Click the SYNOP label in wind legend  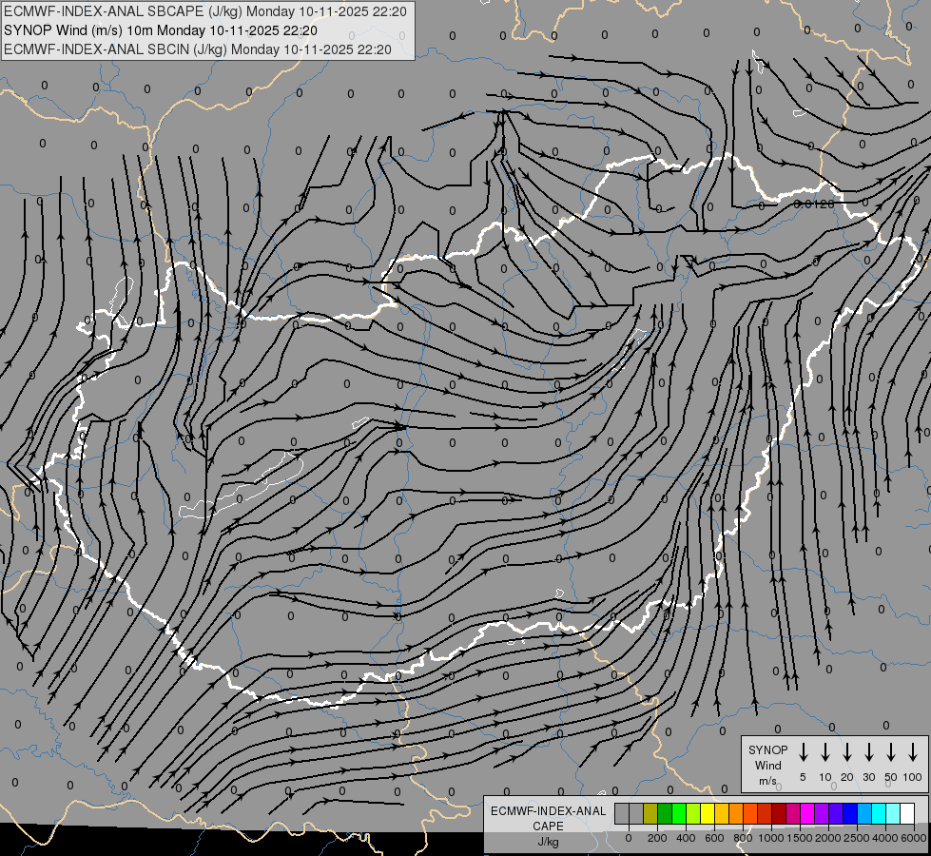[x=767, y=749]
